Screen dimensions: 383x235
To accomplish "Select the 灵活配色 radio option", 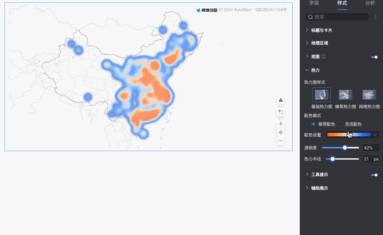I will (x=340, y=124).
